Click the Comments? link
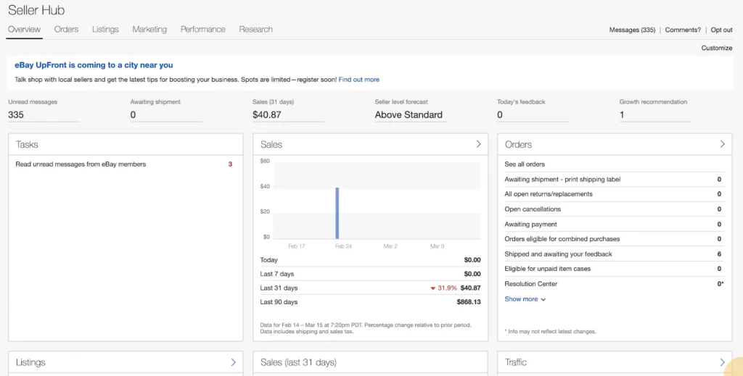Screen dimensions: 743x376 (x=683, y=30)
